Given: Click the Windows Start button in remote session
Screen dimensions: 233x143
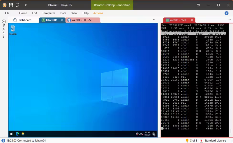Looking at the screenshot, I should point(11,134).
